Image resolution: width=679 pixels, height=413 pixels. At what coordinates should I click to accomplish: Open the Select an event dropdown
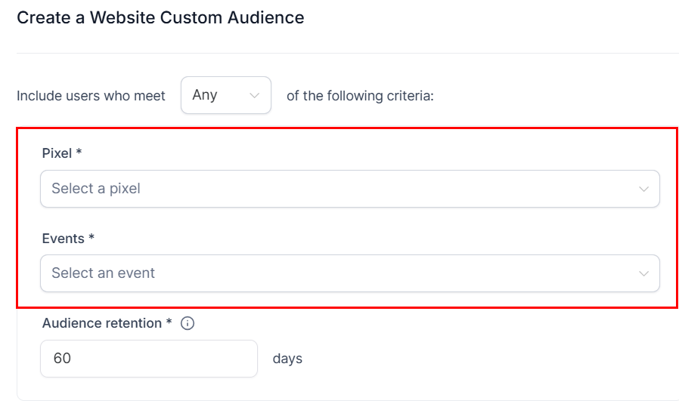tap(350, 273)
